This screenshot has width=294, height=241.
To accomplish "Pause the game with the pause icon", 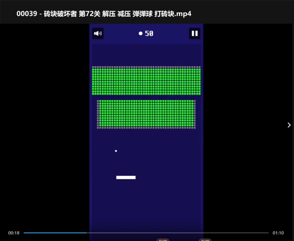I will point(195,34).
